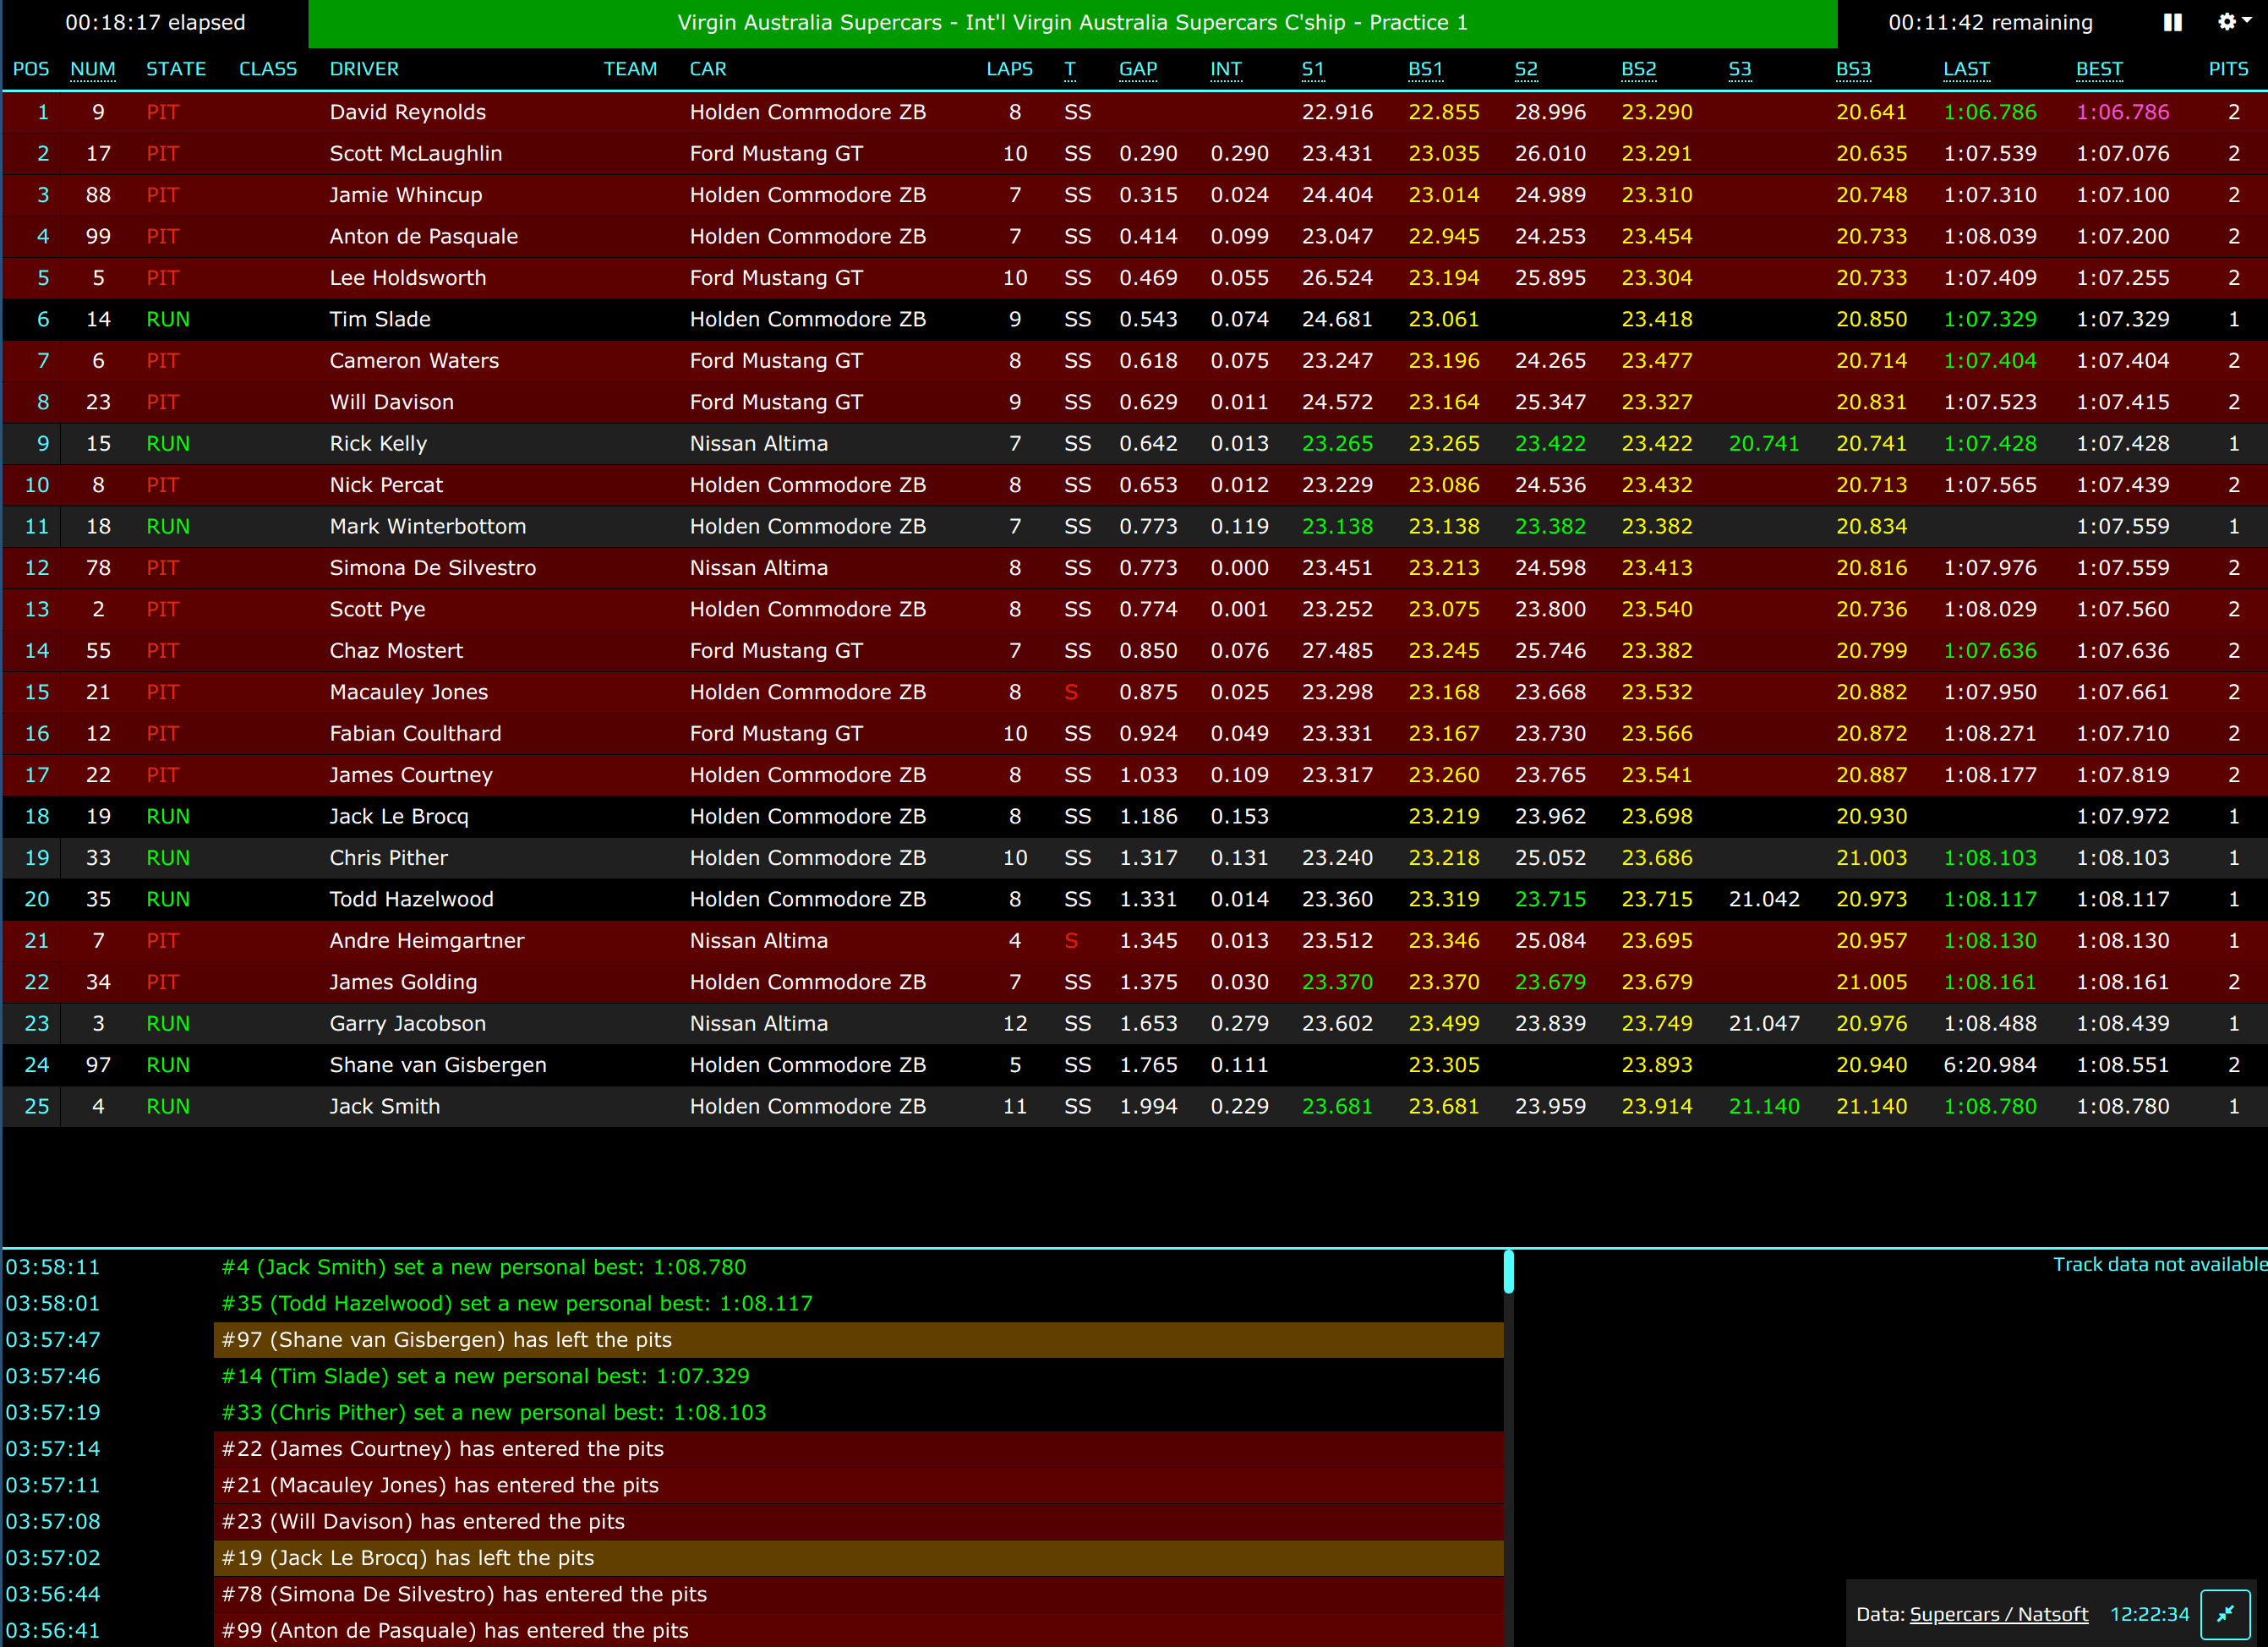Click the BEST lap column header
The width and height of the screenshot is (2268, 1647).
pyautogui.click(x=2098, y=69)
